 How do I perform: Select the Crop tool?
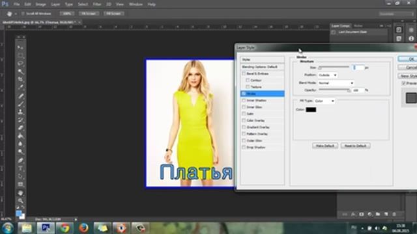[x=20, y=79]
